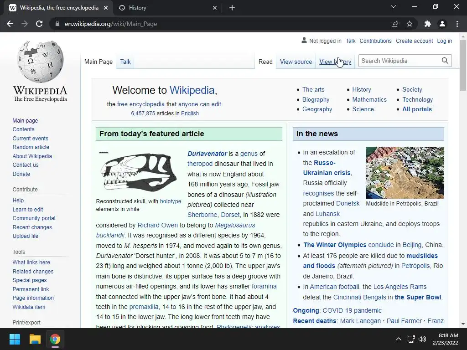467x350 pixels.
Task: Open Current events in the sidebar
Action: [30, 139]
